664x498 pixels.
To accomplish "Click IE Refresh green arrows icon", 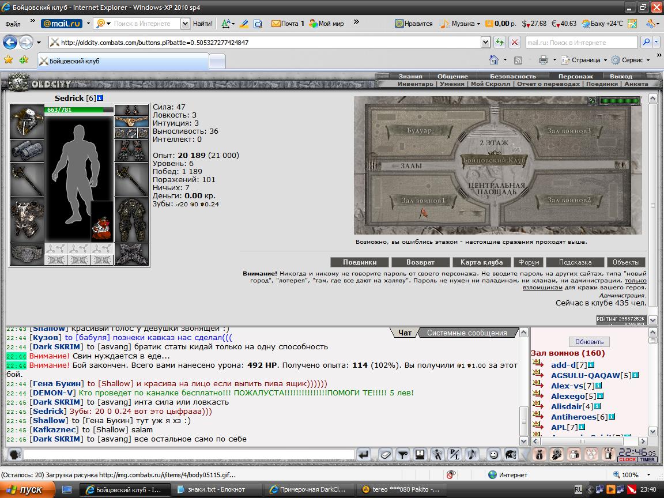I will (500, 42).
